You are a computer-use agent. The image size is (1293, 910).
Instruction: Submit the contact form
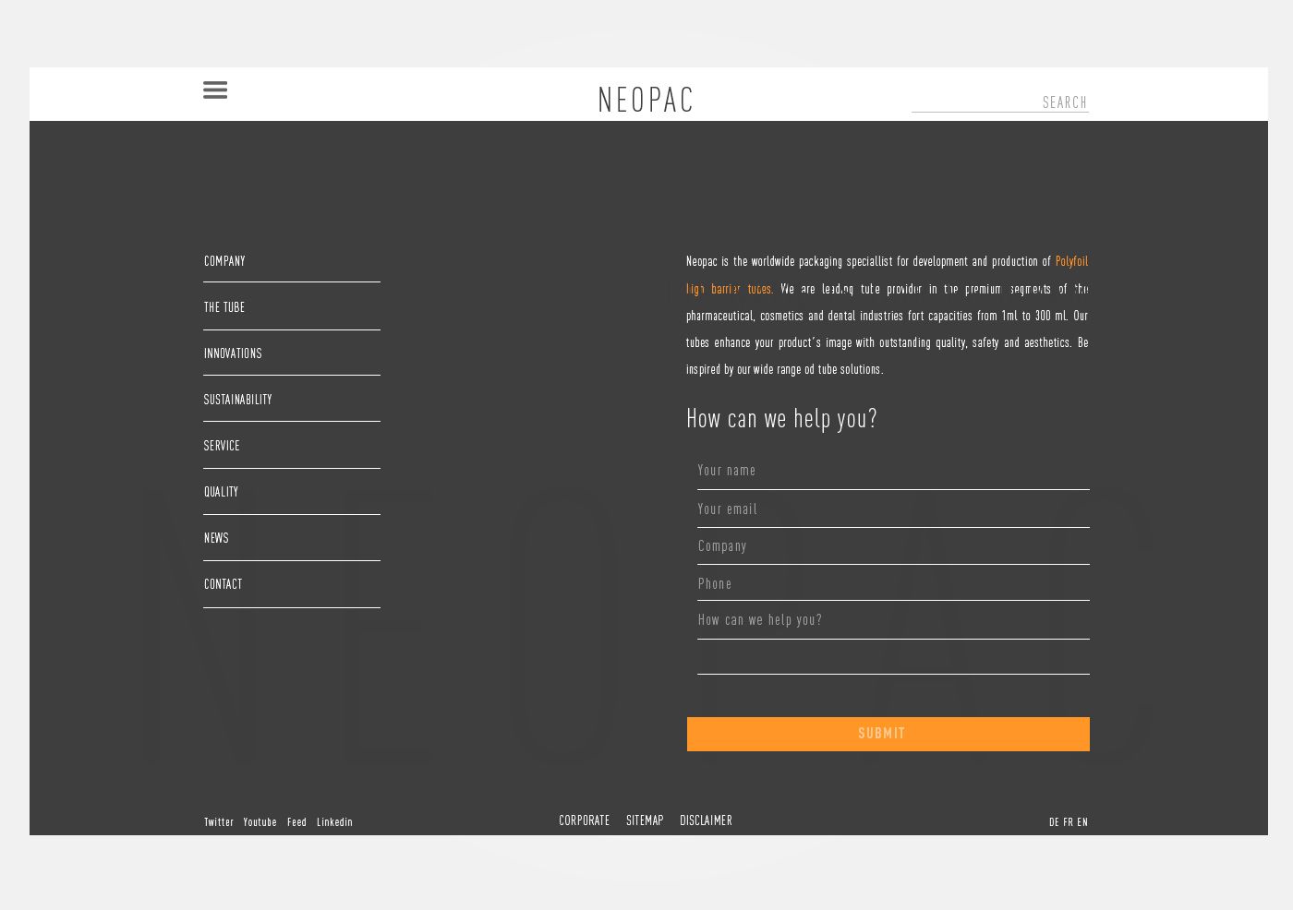click(x=888, y=734)
